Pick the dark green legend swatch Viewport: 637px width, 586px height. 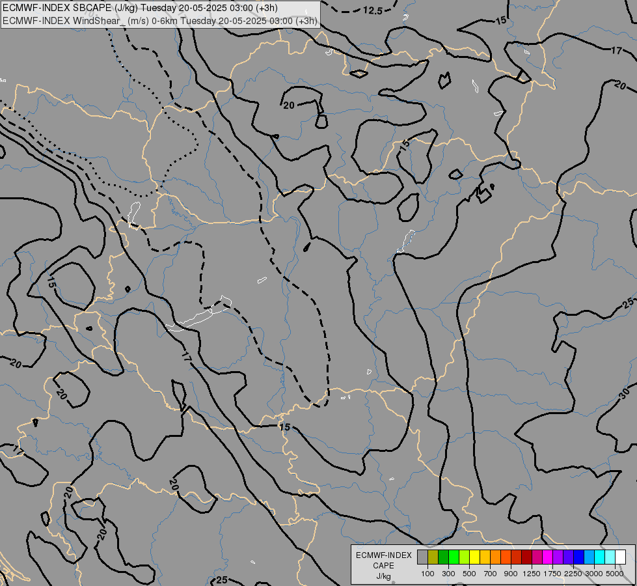(x=443, y=557)
